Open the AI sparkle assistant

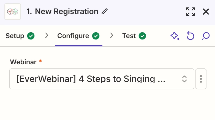[x=175, y=36]
